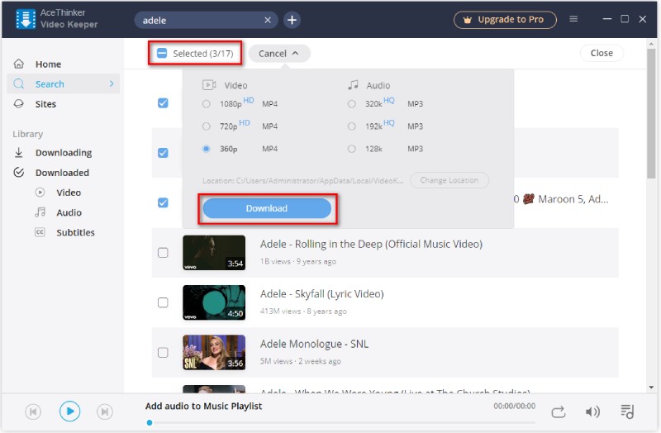Expand the Search sidebar chevron
Viewport: 661px width, 433px height.
coord(112,83)
